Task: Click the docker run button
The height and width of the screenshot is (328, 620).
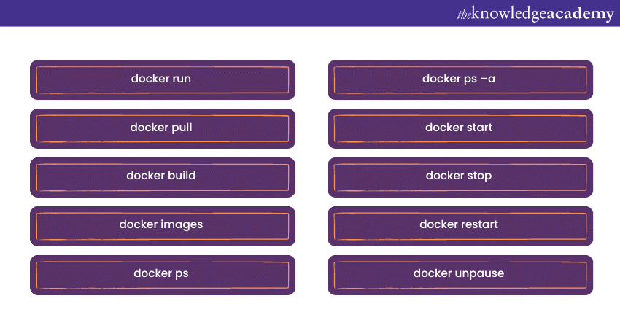Action: click(x=162, y=79)
